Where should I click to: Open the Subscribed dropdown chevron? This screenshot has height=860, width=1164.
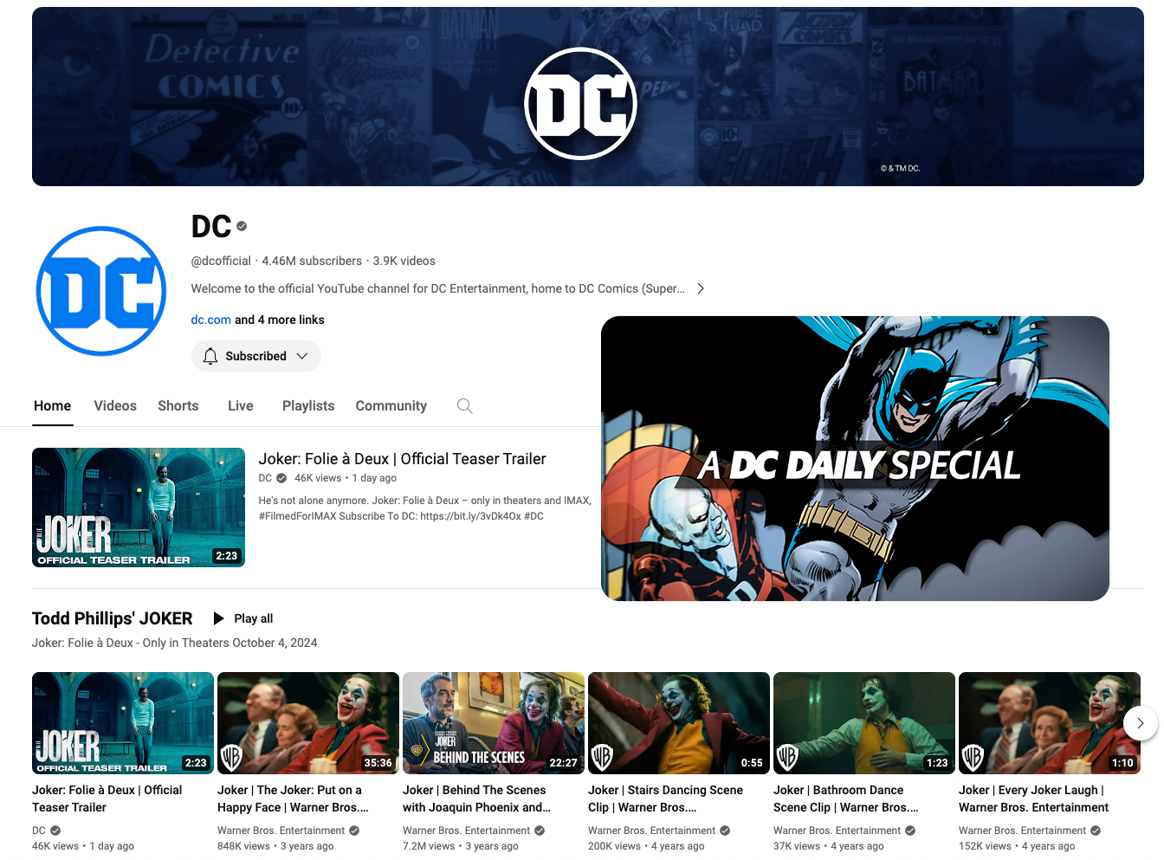(x=302, y=356)
